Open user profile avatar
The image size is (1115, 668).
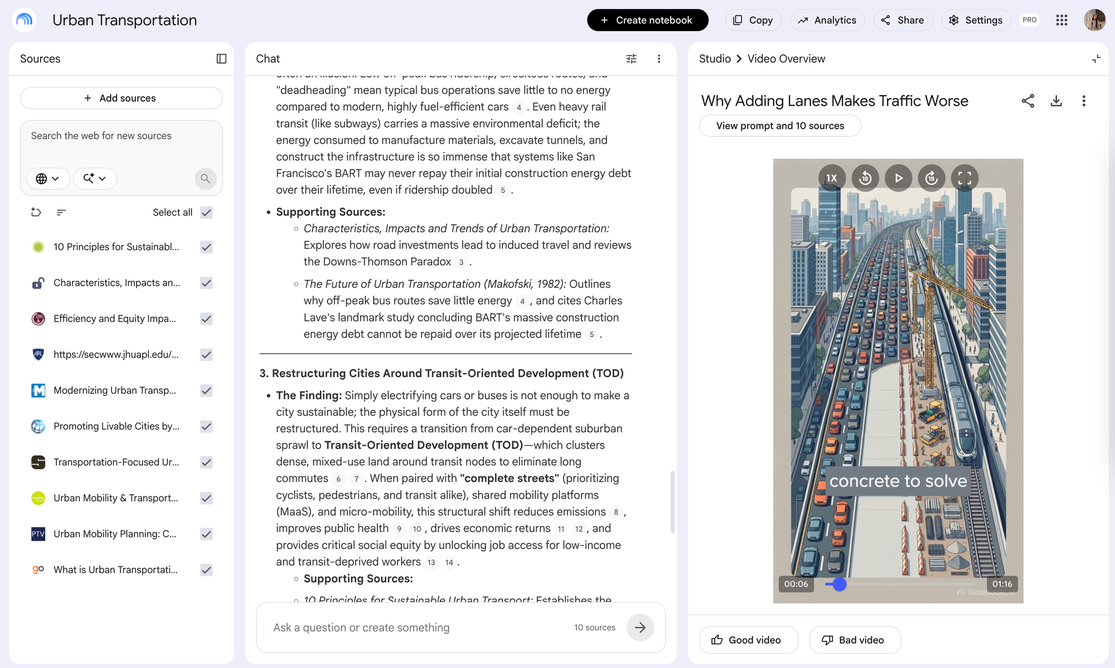[1094, 20]
